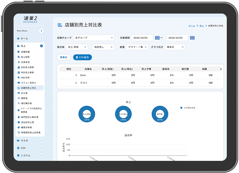
Task: Click the 値引額 donut chart
Action: coord(160,114)
